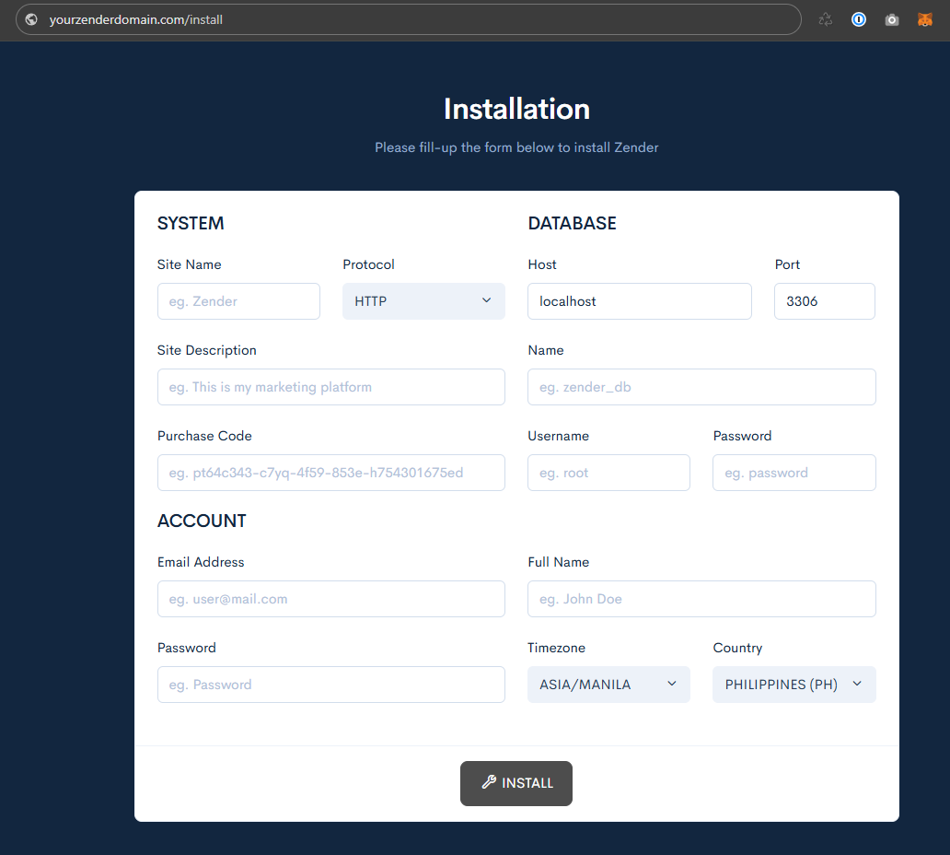Focus the Site Name field
This screenshot has width=950, height=855.
[238, 301]
